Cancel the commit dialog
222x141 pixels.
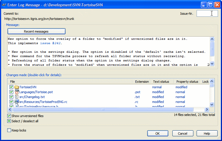182,134
